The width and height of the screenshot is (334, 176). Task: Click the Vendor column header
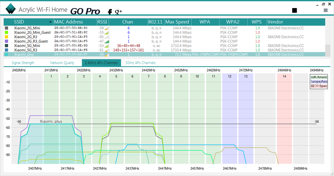(x=275, y=22)
